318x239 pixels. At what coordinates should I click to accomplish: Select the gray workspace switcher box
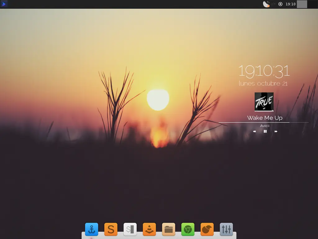pyautogui.click(x=302, y=4)
